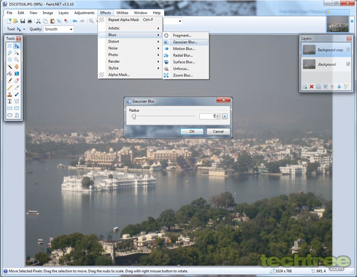This screenshot has width=357, height=277.
Task: Move layer down with blue arrow
Action: [339, 87]
